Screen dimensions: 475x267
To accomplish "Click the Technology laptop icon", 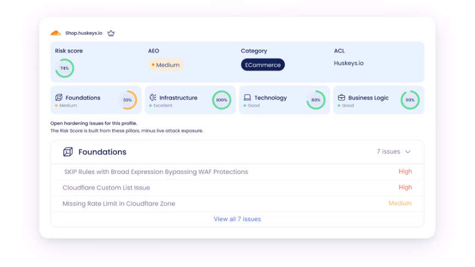I will point(247,97).
